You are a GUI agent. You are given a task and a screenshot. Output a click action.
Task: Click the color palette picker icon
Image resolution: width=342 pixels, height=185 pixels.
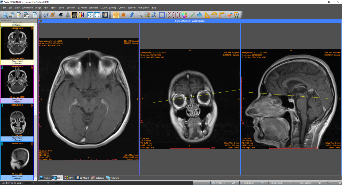[184, 15]
